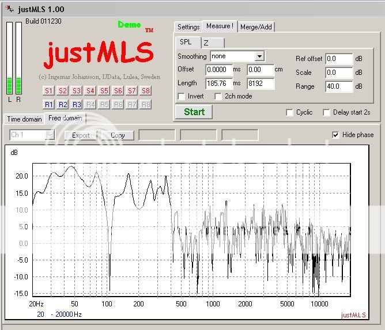Enable Delay start 2s option
Viewport: 385px width, 330px height.
click(327, 112)
